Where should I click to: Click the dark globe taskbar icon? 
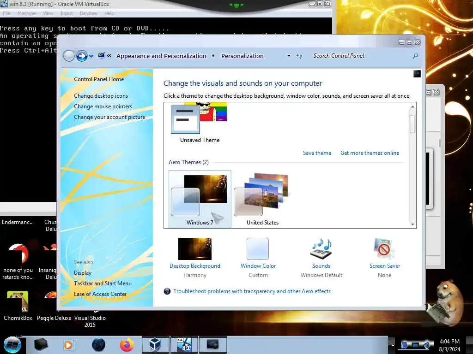coord(99,345)
